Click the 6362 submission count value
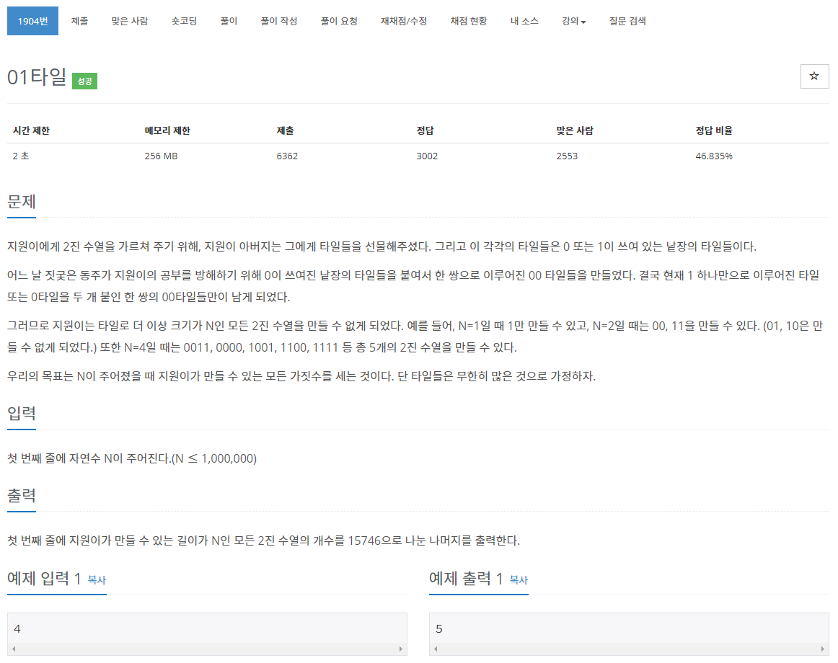 287,156
